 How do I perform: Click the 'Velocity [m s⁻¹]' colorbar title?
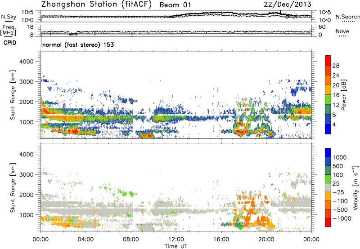pyautogui.click(x=355, y=187)
